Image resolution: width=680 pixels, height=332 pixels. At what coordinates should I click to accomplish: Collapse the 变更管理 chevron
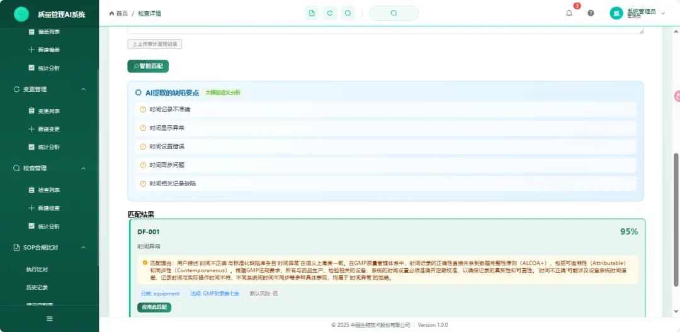84,89
